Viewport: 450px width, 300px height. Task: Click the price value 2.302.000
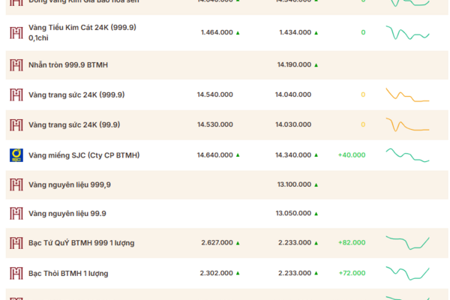pos(217,273)
